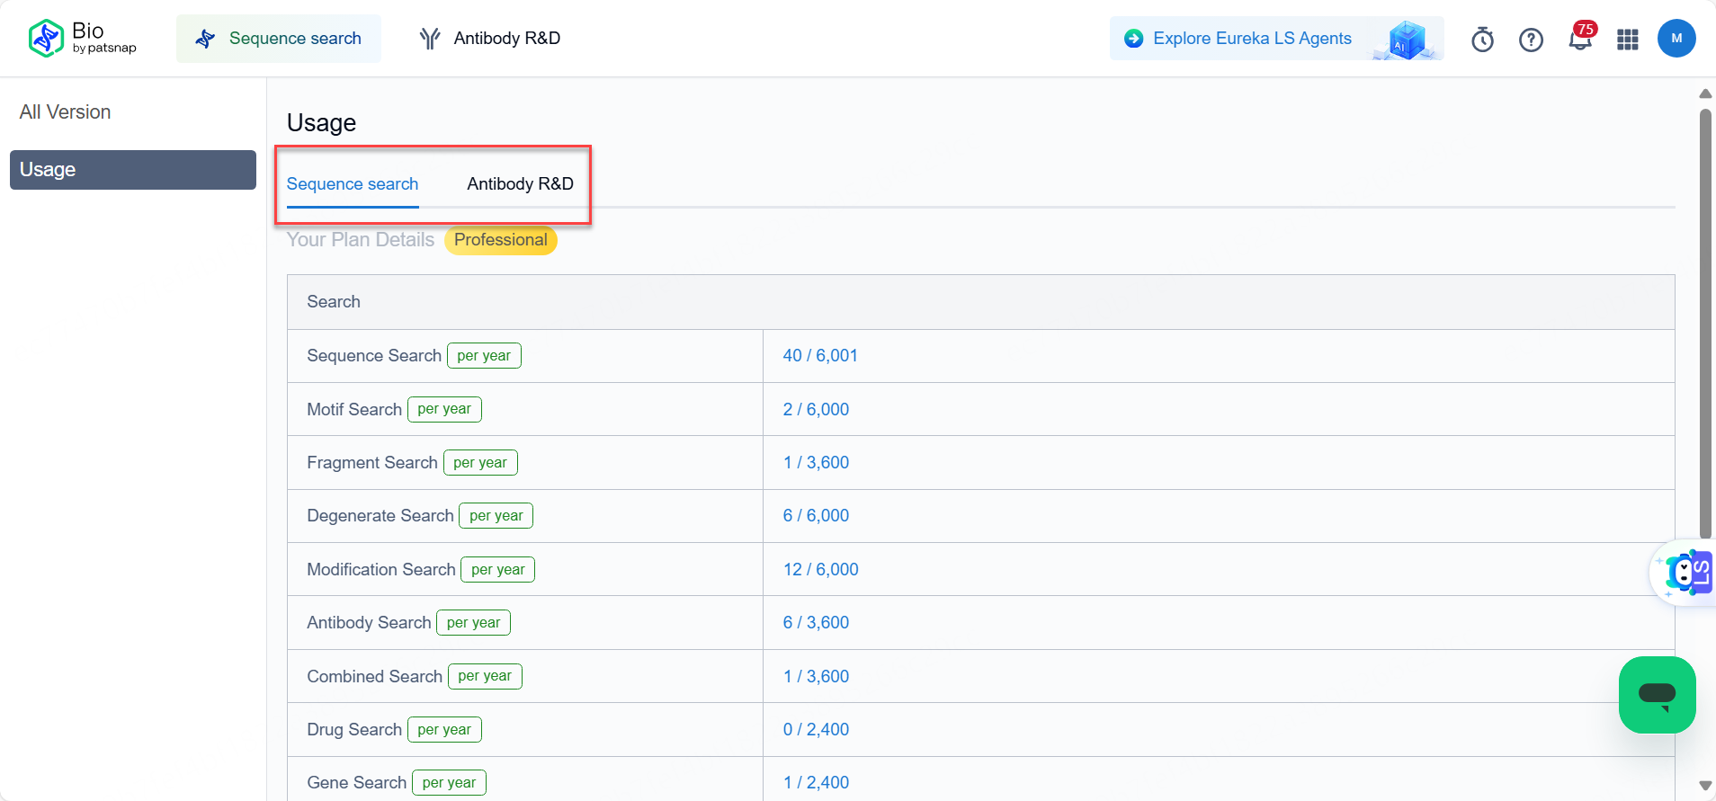
Task: Open the apps grid launcher
Action: click(x=1628, y=40)
